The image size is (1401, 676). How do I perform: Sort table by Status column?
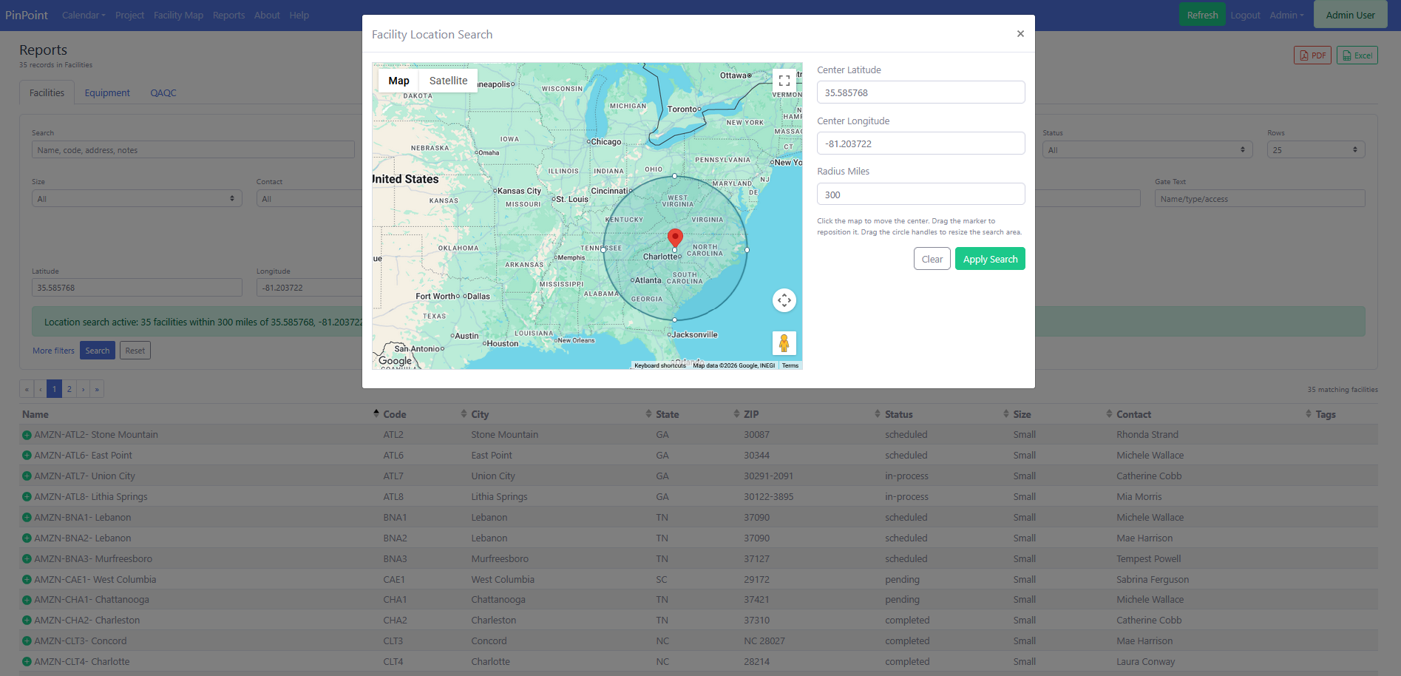[899, 414]
